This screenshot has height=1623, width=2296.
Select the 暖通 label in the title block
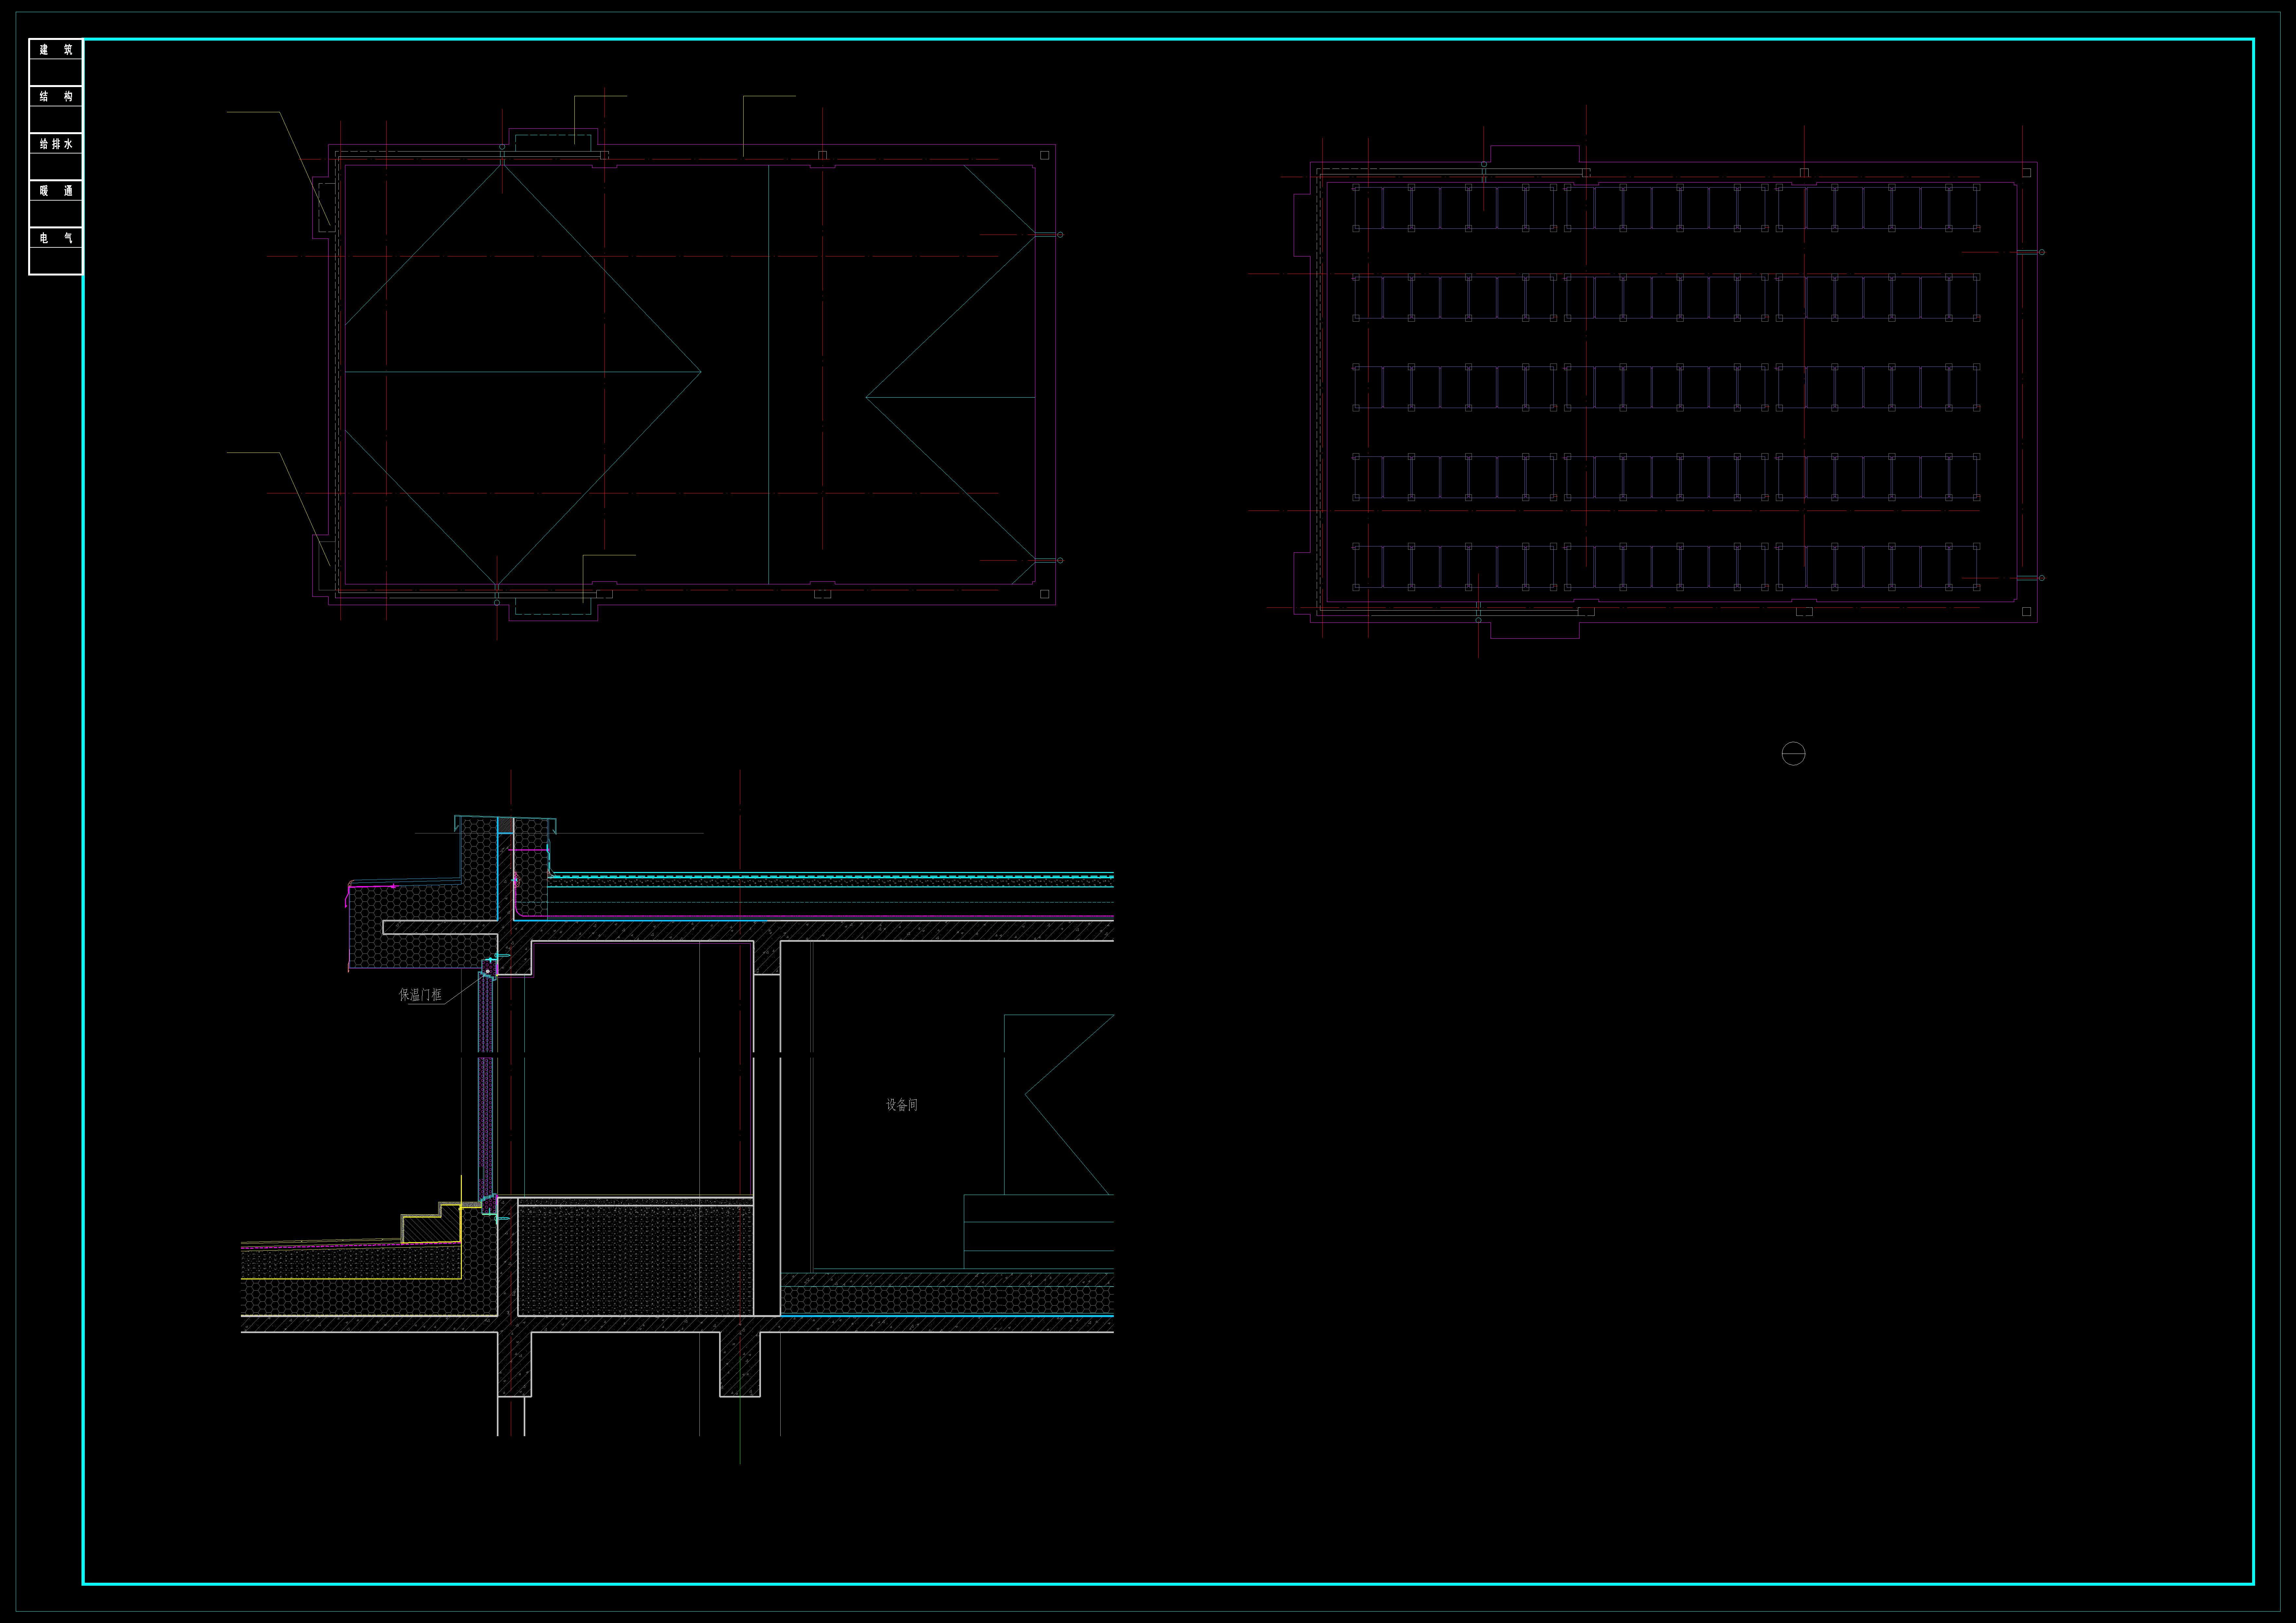point(56,191)
